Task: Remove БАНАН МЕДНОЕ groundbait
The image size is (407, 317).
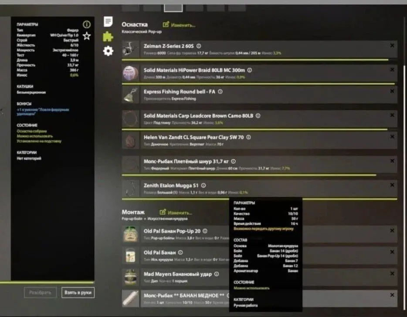Action: pyautogui.click(x=392, y=295)
